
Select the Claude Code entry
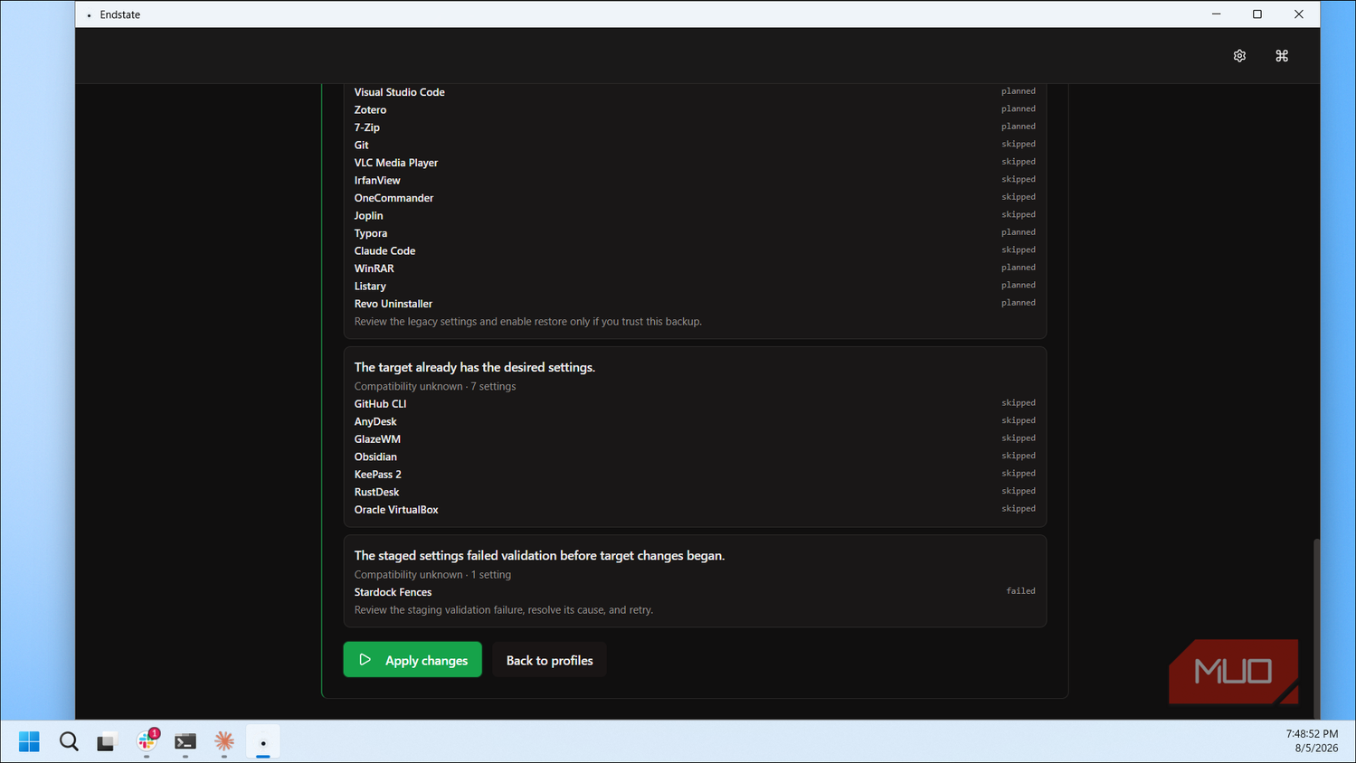coord(695,250)
